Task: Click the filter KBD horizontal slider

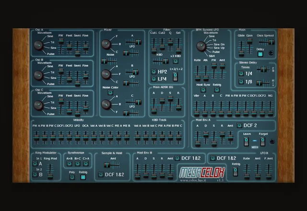Action: coord(161,61)
